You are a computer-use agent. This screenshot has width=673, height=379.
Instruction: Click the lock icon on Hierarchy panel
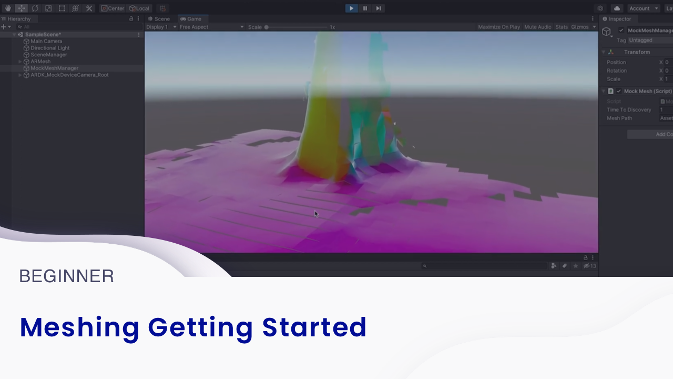pyautogui.click(x=131, y=19)
